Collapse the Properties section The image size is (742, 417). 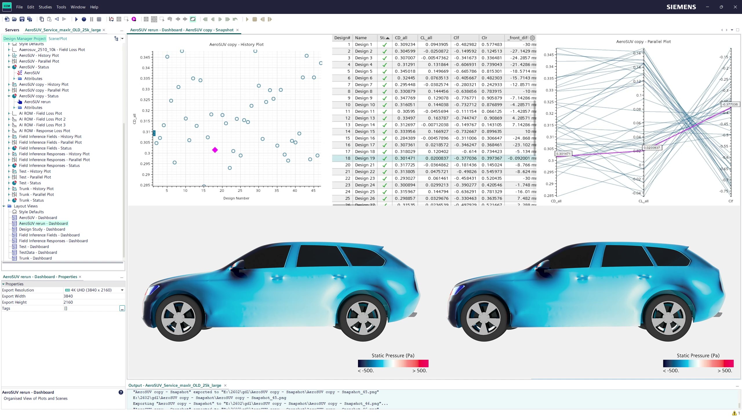tap(3, 284)
